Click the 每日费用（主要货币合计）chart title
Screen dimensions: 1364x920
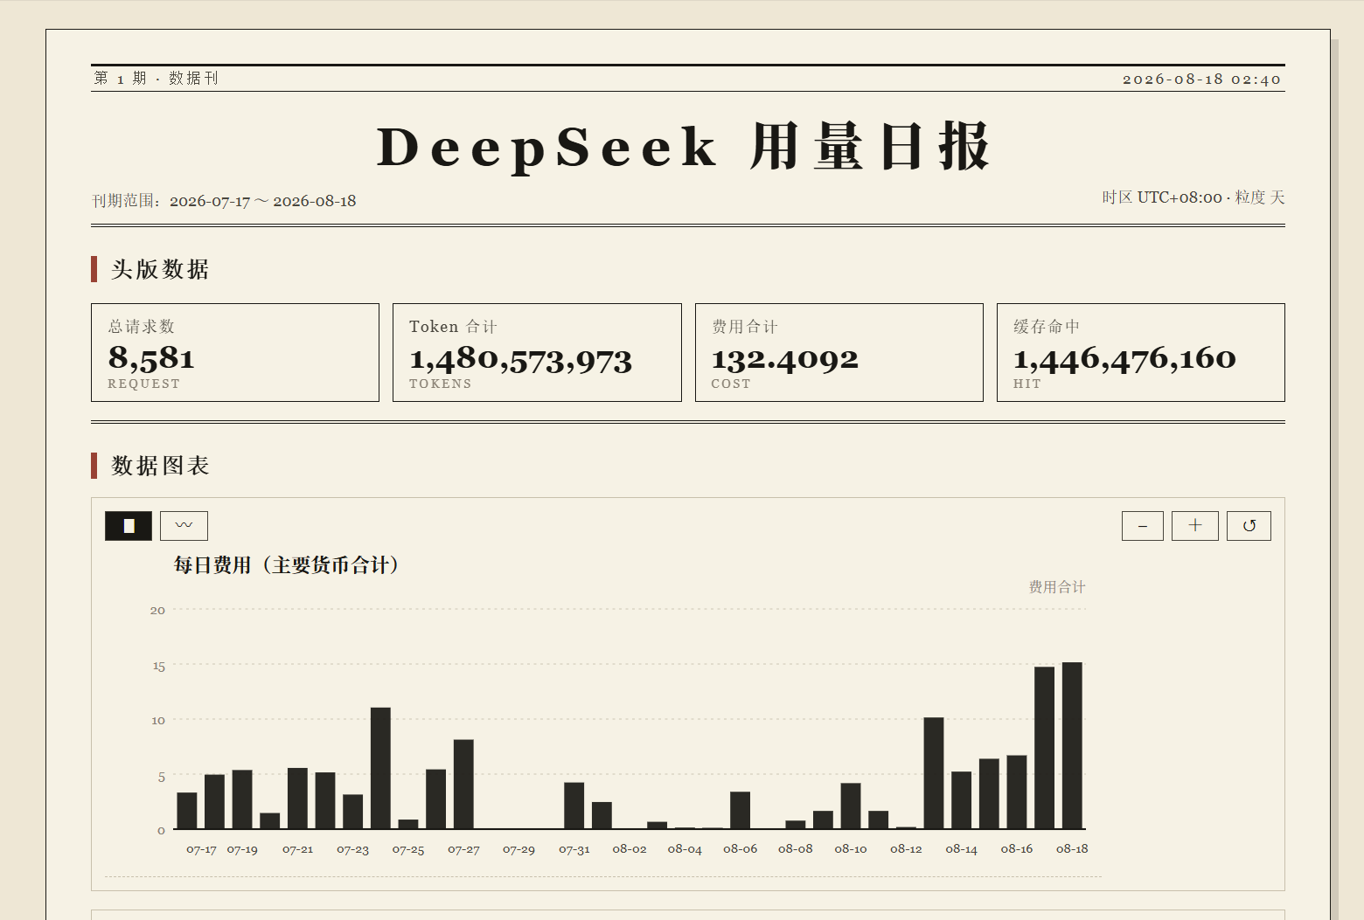(x=288, y=565)
